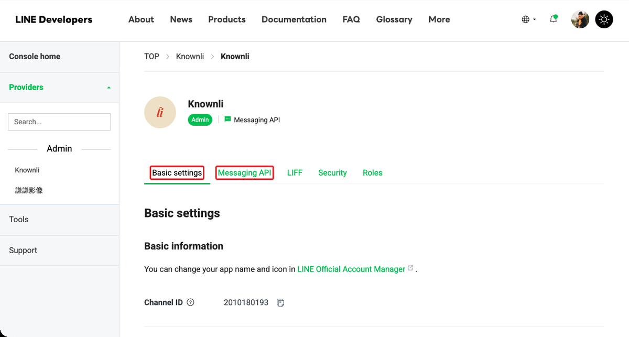Toggle the light/dark theme sun button
Image resolution: width=629 pixels, height=337 pixels.
(604, 19)
